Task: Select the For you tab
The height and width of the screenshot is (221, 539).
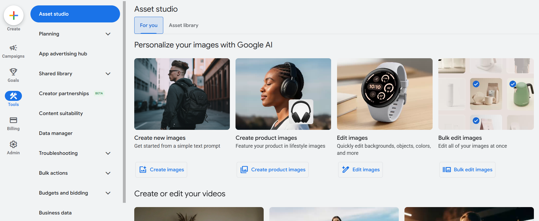Action: click(148, 25)
